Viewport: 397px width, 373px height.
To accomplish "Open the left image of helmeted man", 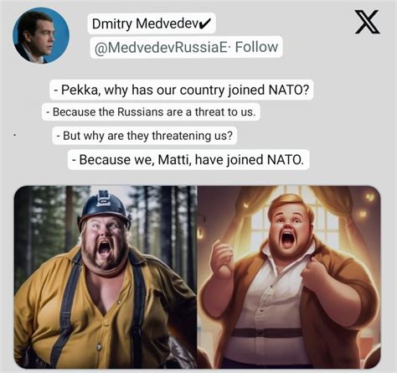I will click(106, 277).
